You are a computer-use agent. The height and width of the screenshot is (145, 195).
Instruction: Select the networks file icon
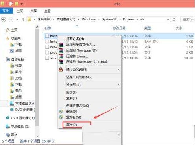(47, 47)
